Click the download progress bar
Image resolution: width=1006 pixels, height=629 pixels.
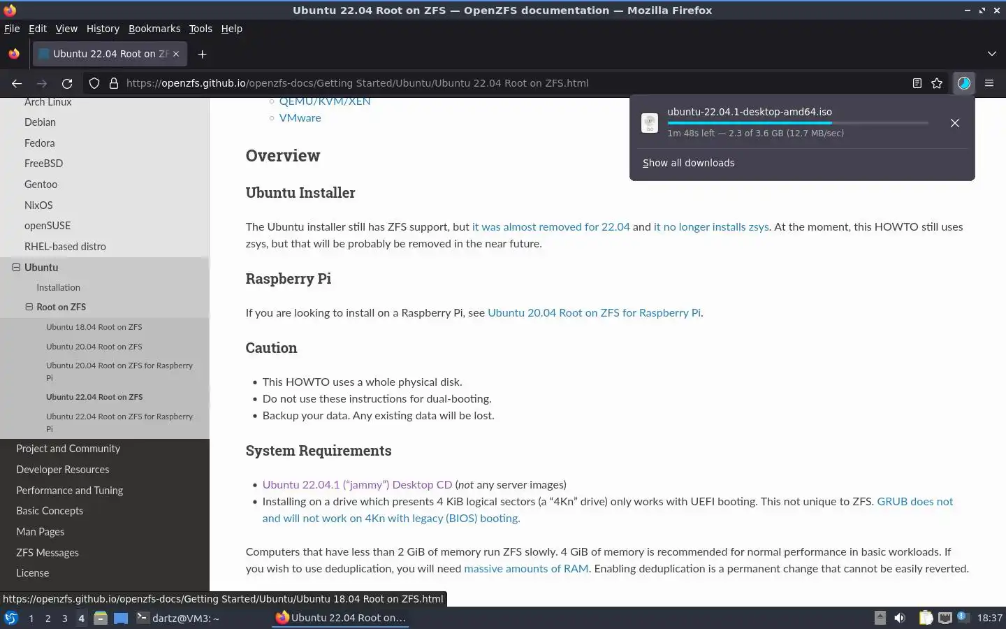798,123
